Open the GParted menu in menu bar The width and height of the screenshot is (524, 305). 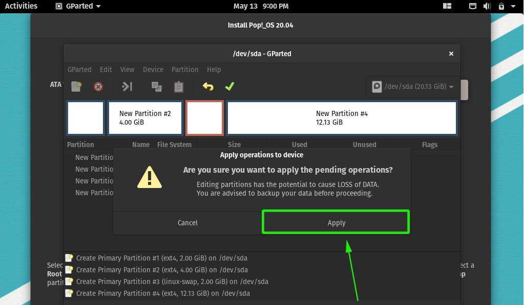pyautogui.click(x=79, y=69)
